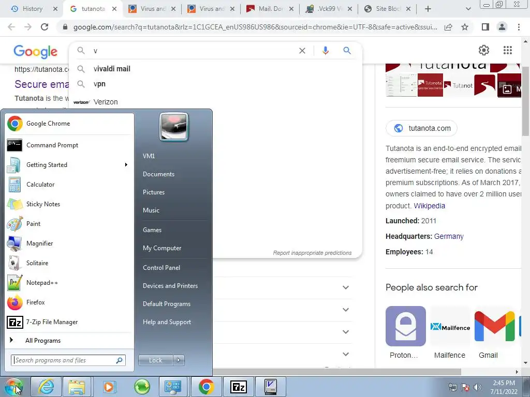Viewport: 530px width, 397px height.
Task: Click the Lock button
Action: (155, 360)
